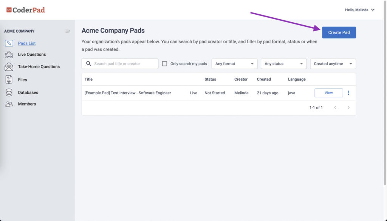Open the Files upload icon
The image size is (387, 221).
(x=9, y=80)
